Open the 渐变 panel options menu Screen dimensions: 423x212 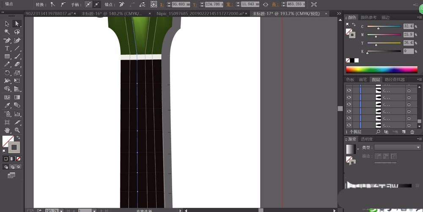[x=419, y=139]
